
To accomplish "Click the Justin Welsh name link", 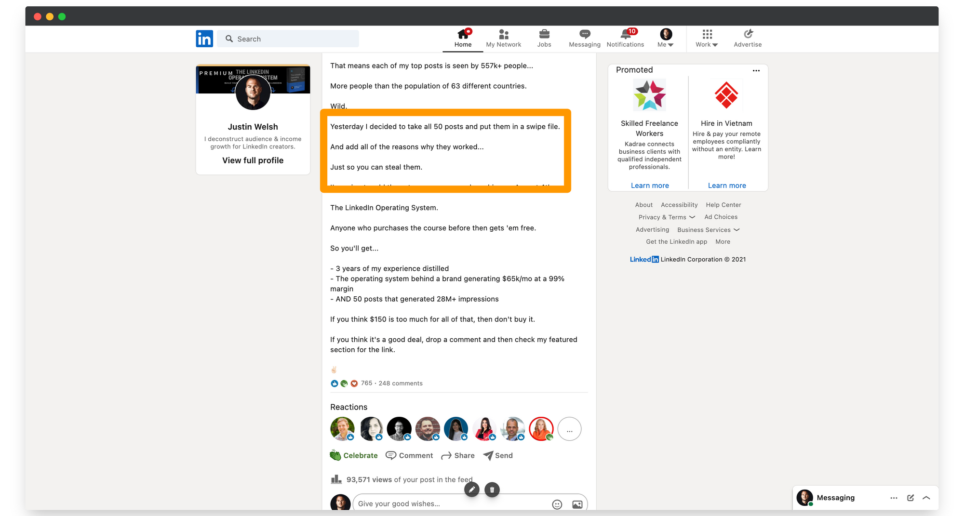I will click(253, 127).
